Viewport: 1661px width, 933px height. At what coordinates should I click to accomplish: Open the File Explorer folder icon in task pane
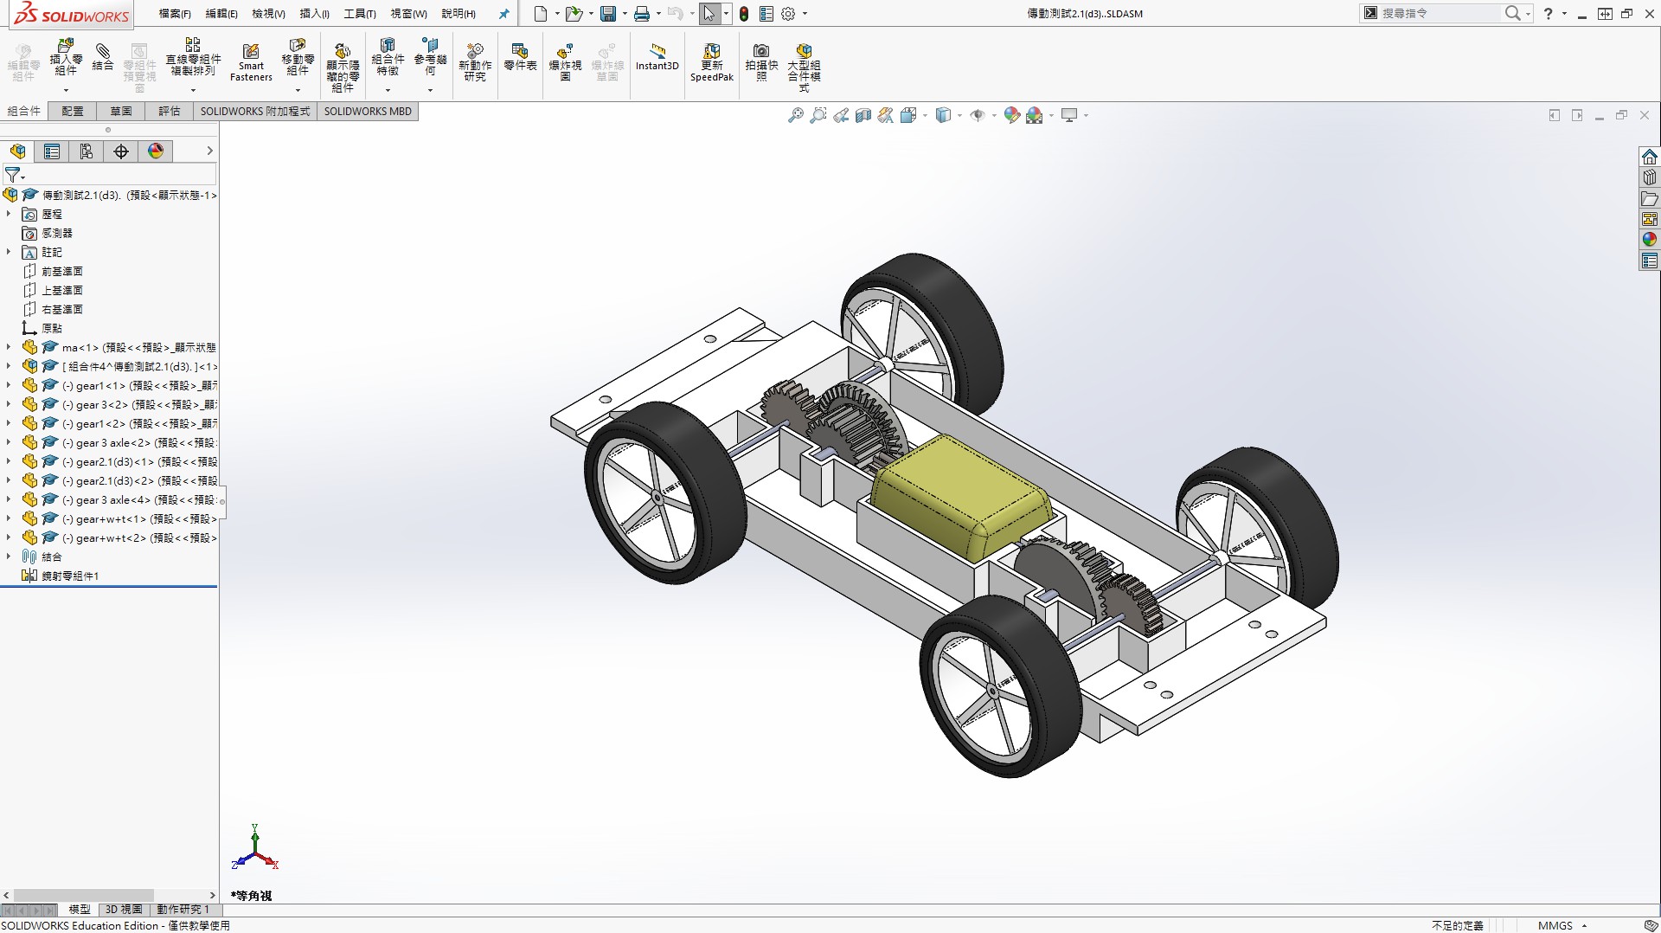click(1650, 198)
